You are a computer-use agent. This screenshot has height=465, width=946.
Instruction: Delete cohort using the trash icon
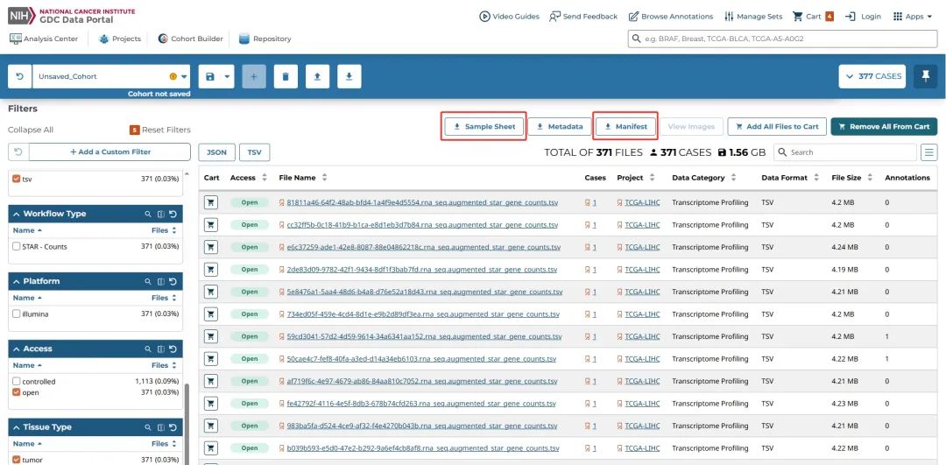285,77
